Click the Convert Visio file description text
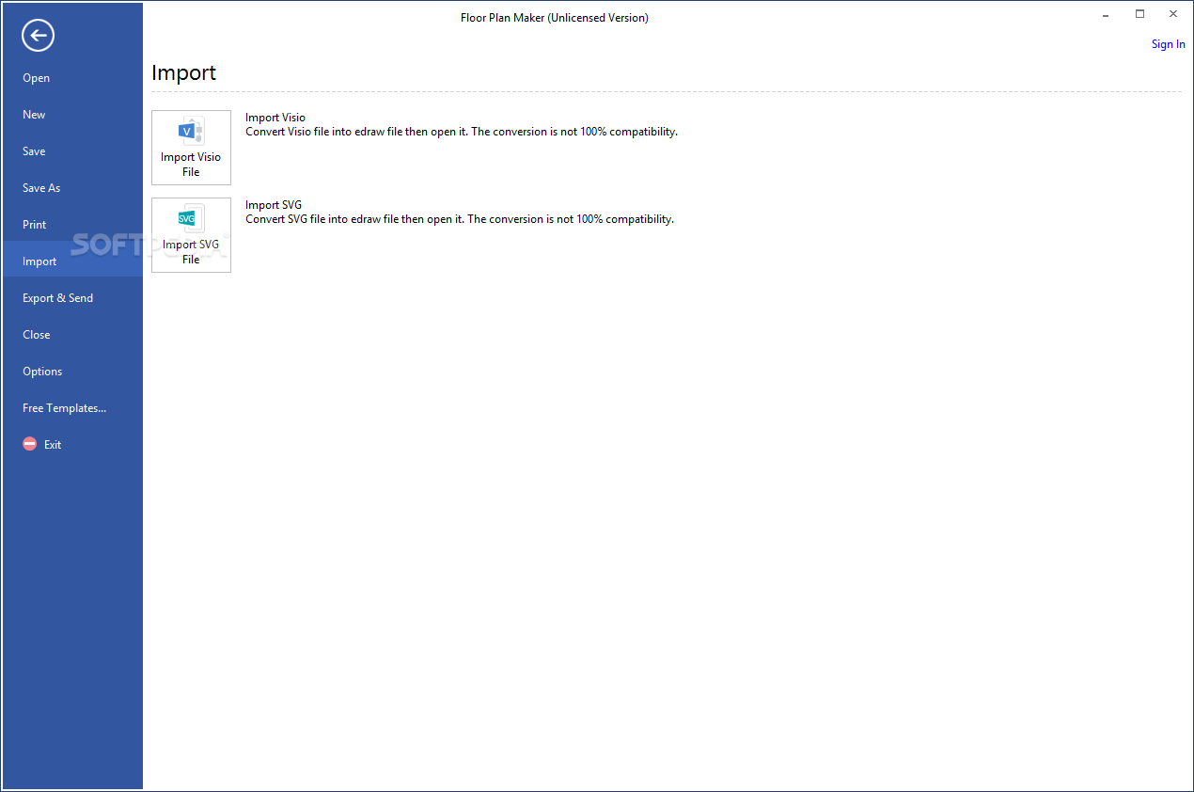This screenshot has height=792, width=1194. click(462, 132)
